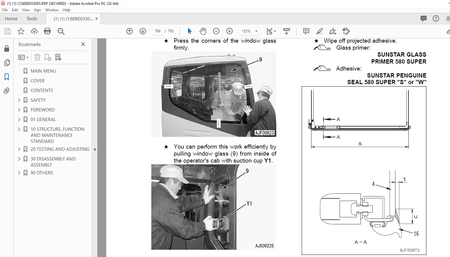
Task: Click the page number field 769
Action: pos(157,31)
